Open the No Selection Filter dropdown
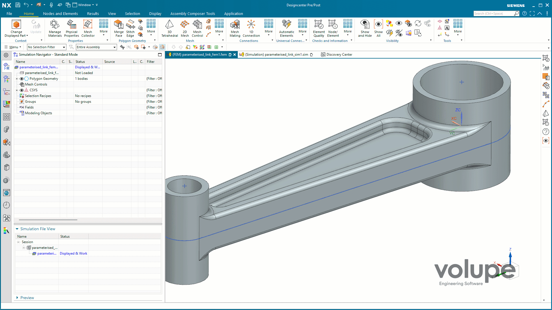Image resolution: width=552 pixels, height=310 pixels. point(47,47)
